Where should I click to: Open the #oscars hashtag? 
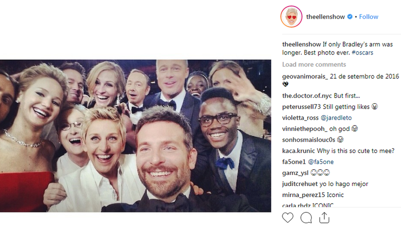click(362, 52)
